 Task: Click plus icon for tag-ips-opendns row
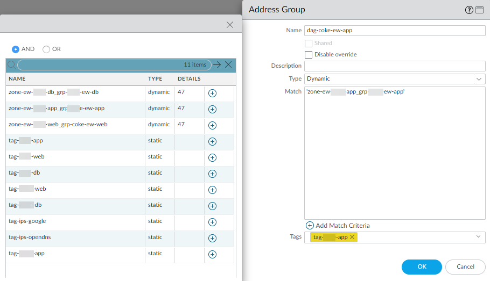[x=212, y=238]
